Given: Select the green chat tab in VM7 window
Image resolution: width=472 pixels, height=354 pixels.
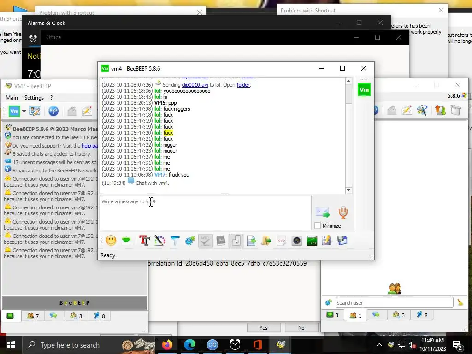Looking at the screenshot, I should [x=10, y=316].
